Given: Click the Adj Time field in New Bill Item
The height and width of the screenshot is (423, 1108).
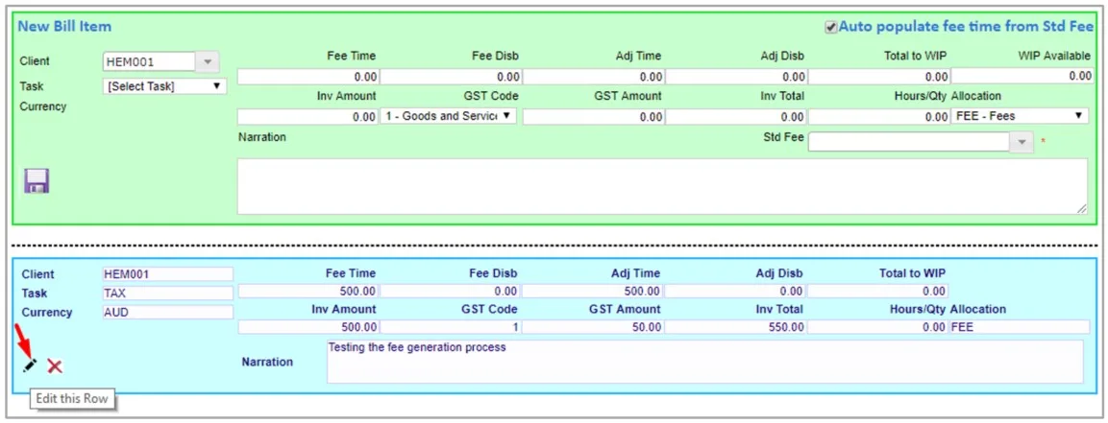Looking at the screenshot, I should pos(594,76).
